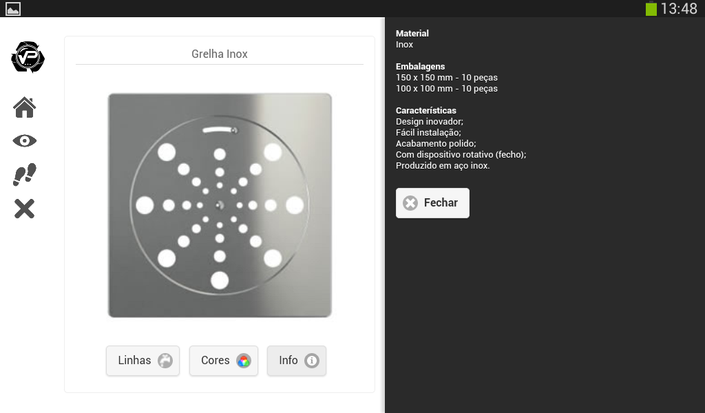Tap the Grelha Inox product image
Screen dimensions: 705x413
pos(220,205)
